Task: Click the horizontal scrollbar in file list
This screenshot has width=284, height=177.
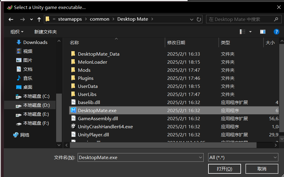Action: [163, 145]
